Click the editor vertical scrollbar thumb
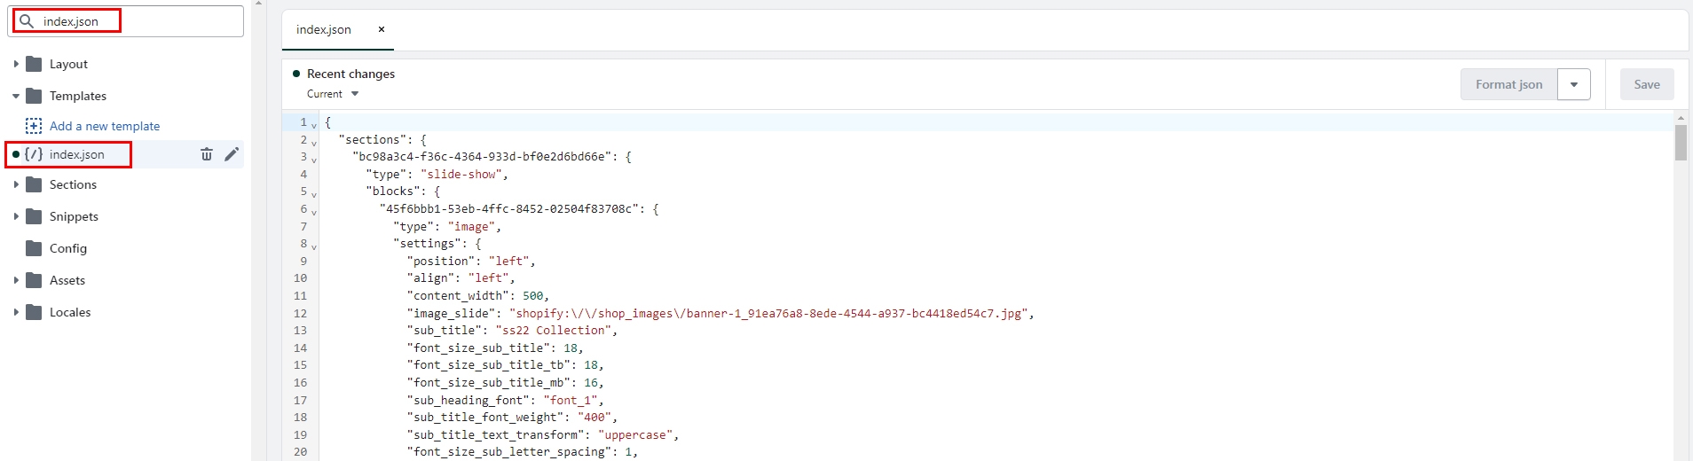 1681,143
